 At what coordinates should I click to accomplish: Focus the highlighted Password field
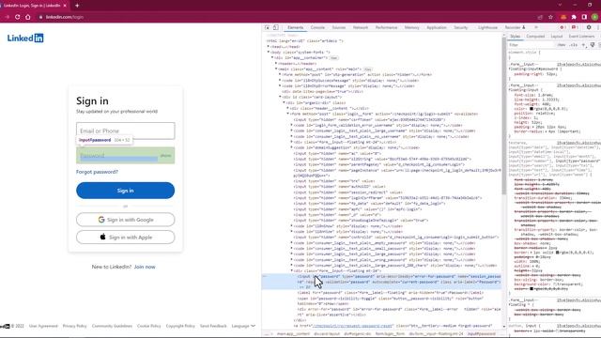pos(125,156)
